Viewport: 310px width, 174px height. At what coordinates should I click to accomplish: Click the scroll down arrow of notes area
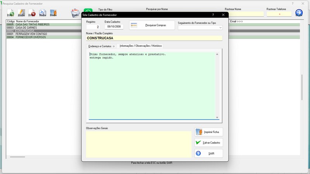217,118
